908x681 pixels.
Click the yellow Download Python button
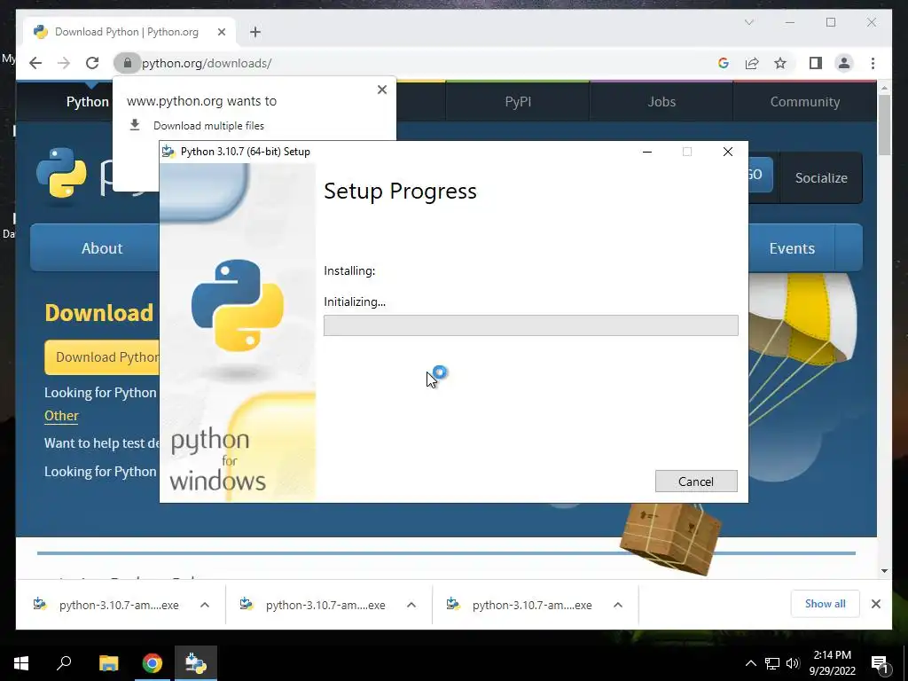pyautogui.click(x=103, y=357)
